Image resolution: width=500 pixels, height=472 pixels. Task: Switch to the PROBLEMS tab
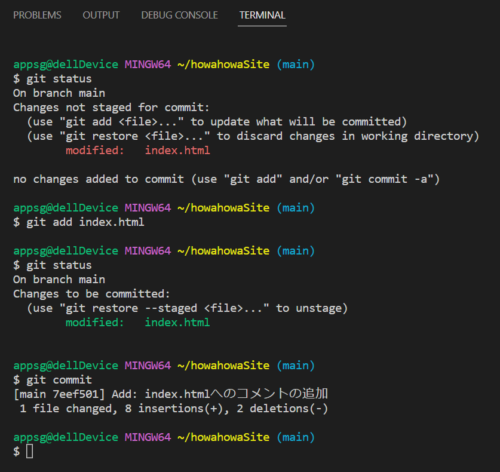[37, 16]
